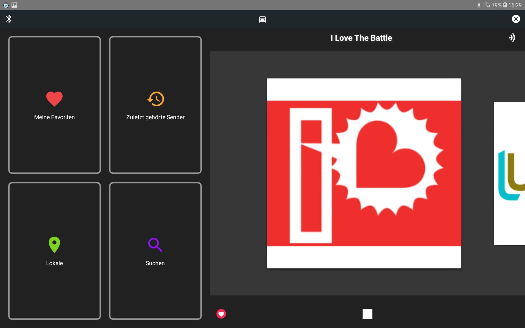The width and height of the screenshot is (525, 328).
Task: Tap the Wi-Fi signal icon in status bar
Action: (487, 5)
